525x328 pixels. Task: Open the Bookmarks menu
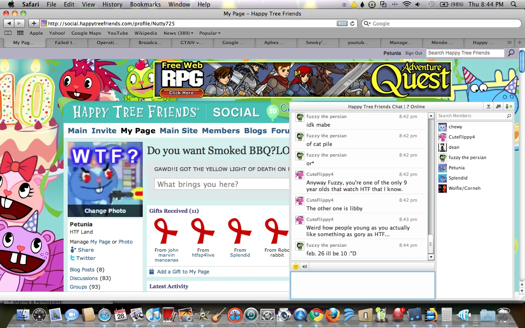point(145,5)
